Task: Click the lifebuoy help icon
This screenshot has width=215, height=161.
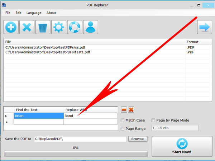Action: pyautogui.click(x=75, y=27)
